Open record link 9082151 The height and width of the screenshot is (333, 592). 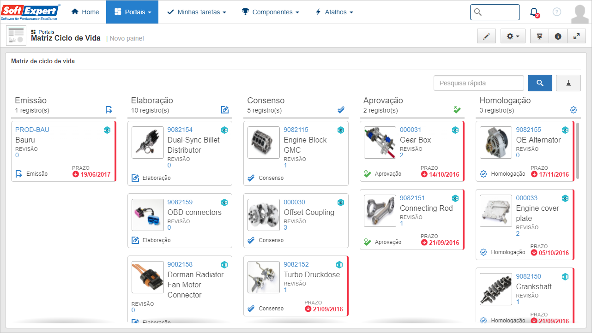[x=412, y=198]
